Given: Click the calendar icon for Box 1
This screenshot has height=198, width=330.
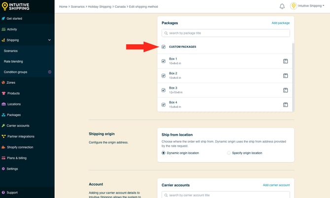Looking at the screenshot, I should (285, 61).
